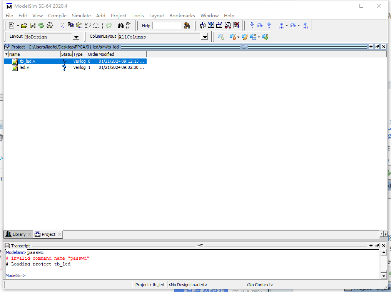The width and height of the screenshot is (391, 292).
Task: Click the Print toolbar icon
Action: tap(50, 25)
